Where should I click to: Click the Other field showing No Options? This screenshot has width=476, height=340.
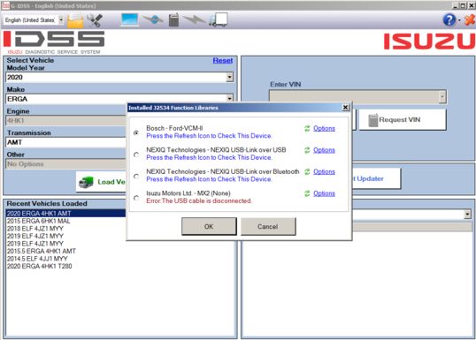pyautogui.click(x=65, y=164)
